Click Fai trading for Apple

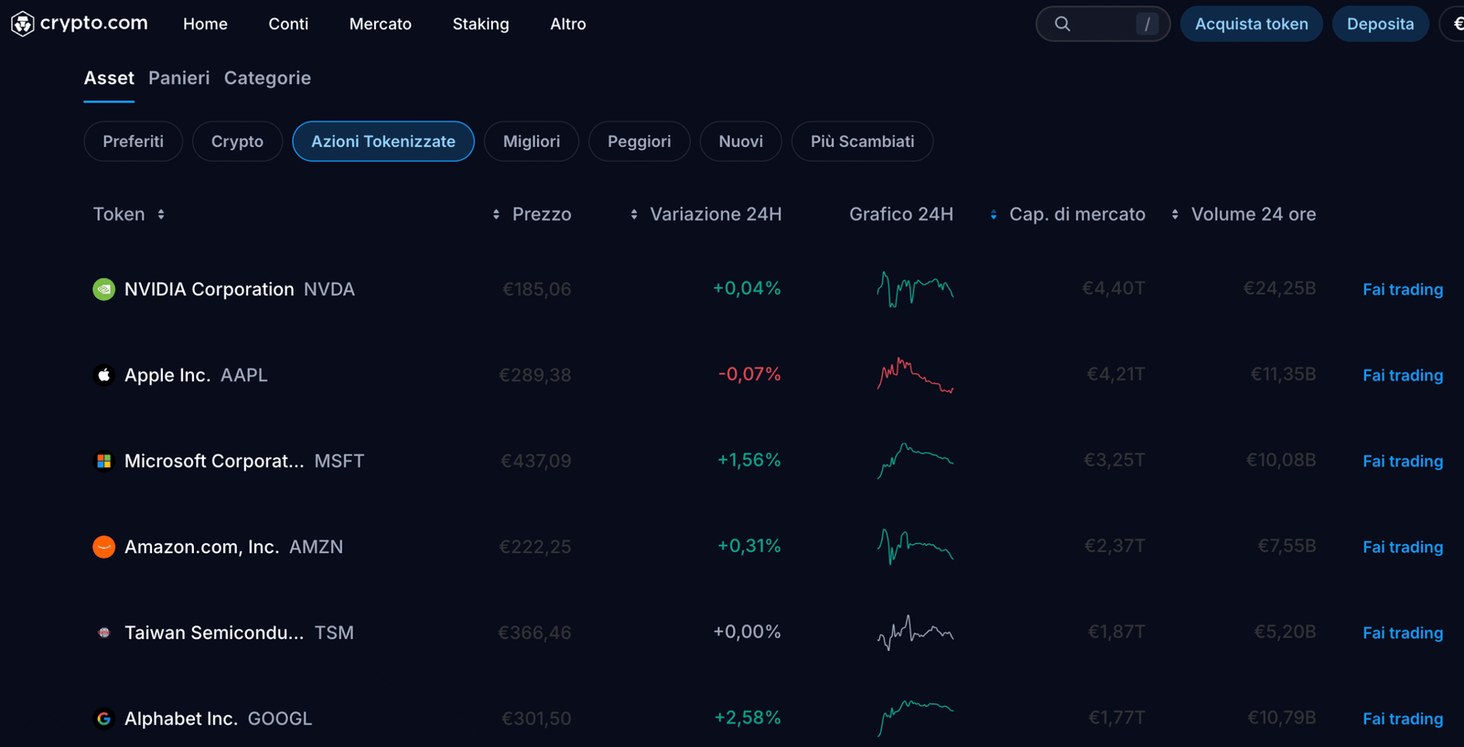(x=1403, y=375)
